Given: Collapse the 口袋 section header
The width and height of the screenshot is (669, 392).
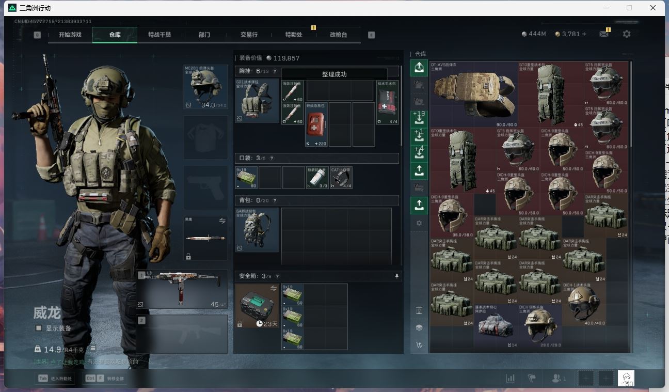Looking at the screenshot, I should point(316,158).
